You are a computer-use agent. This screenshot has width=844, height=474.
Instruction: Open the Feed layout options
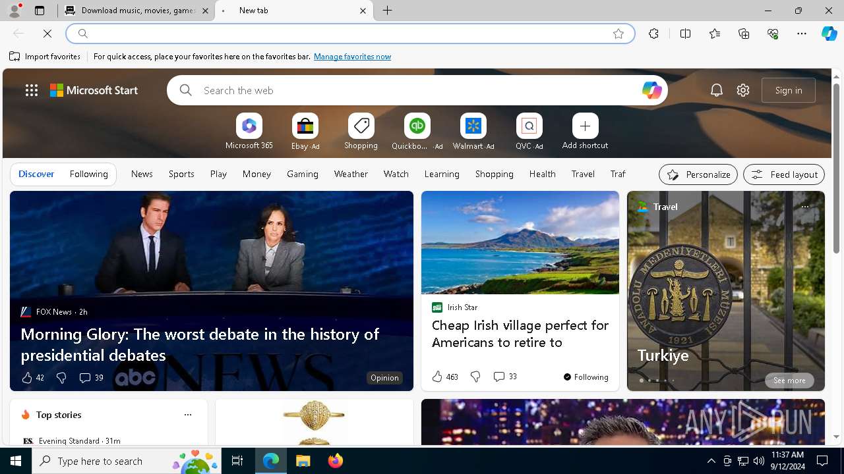(784, 174)
